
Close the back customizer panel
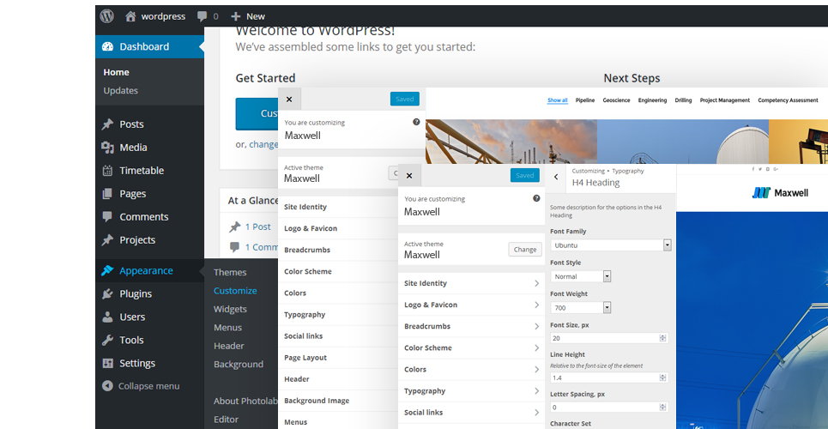pyautogui.click(x=289, y=99)
